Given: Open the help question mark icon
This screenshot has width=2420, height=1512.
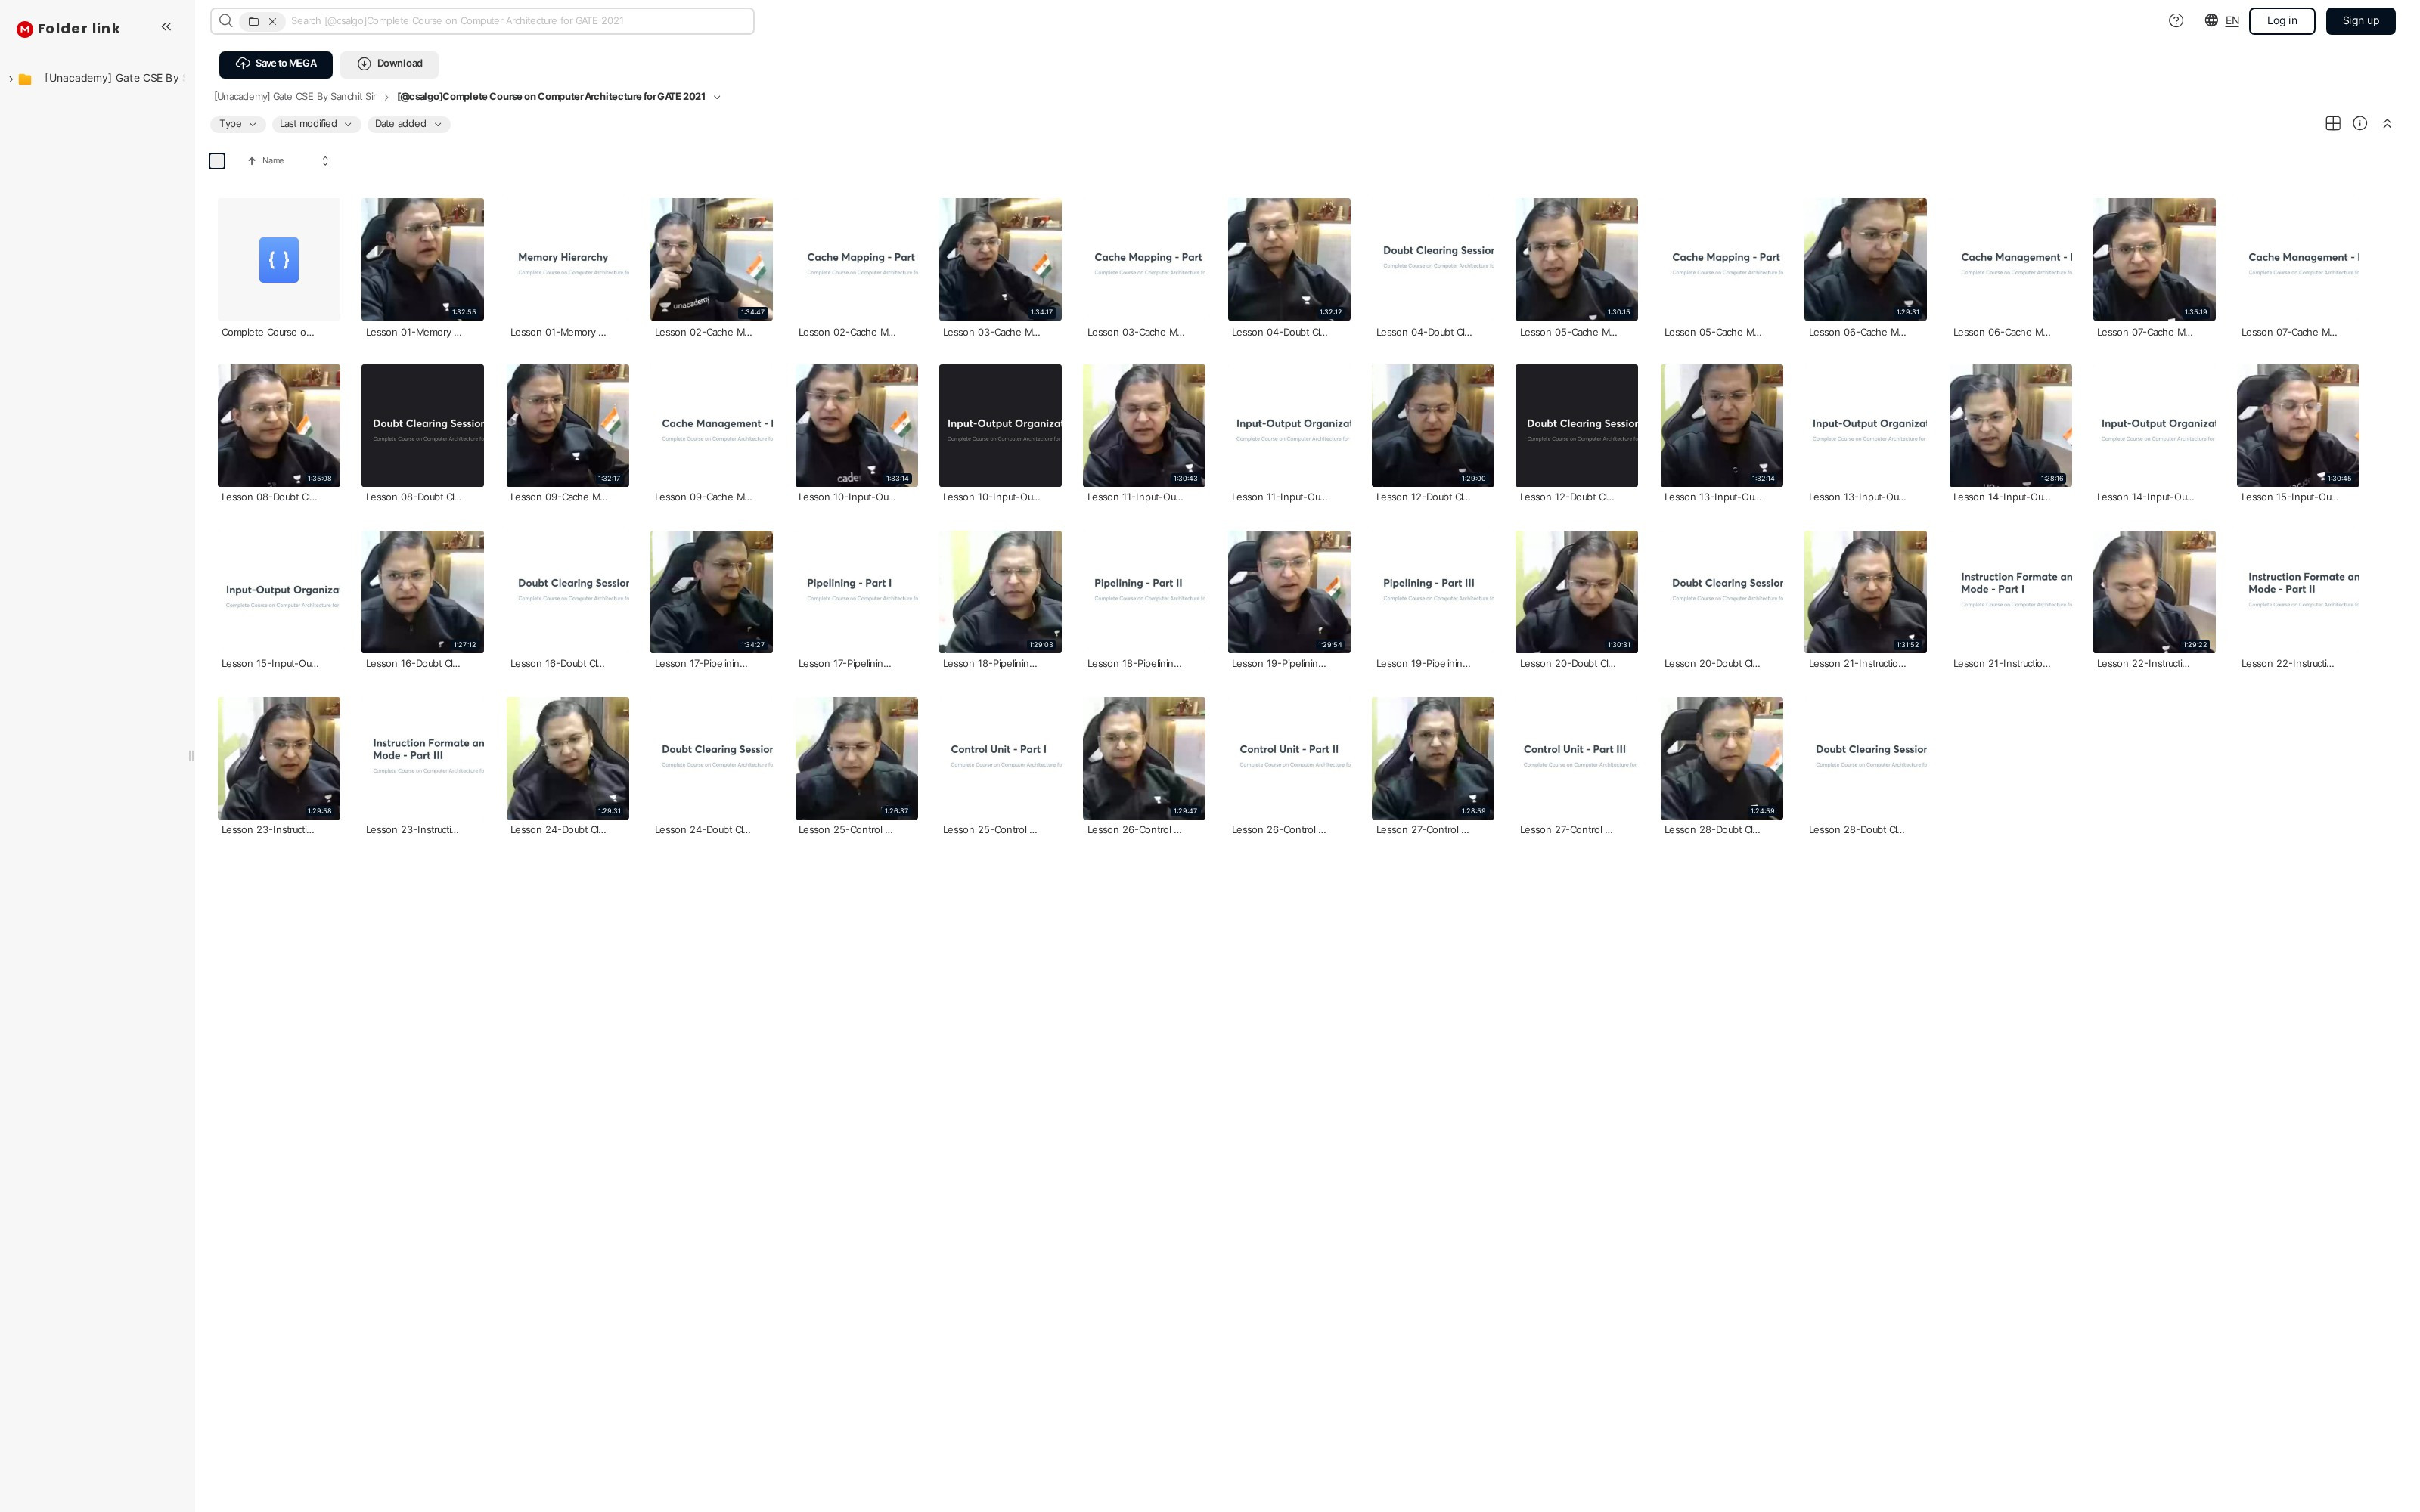Looking at the screenshot, I should tap(2175, 21).
